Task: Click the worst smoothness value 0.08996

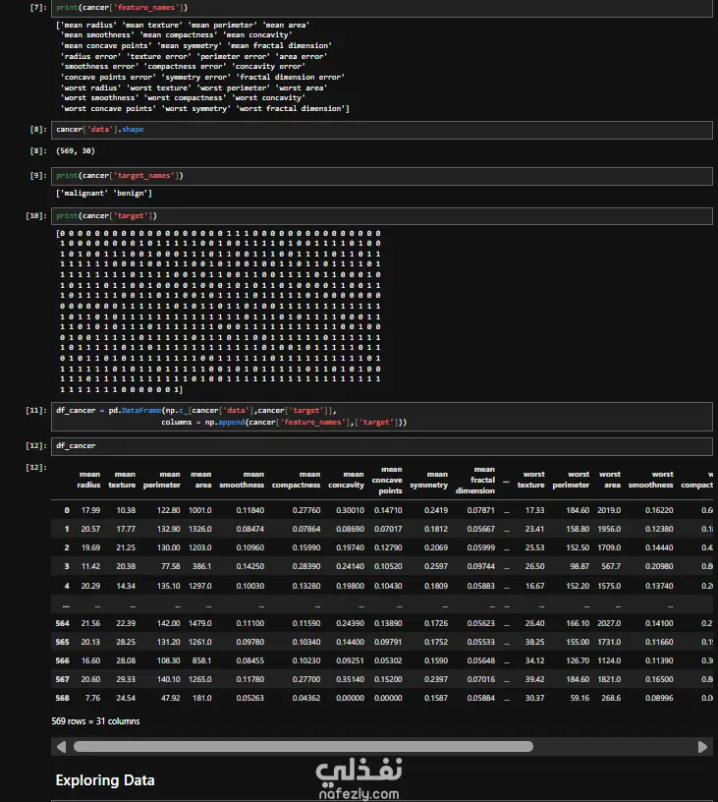Action: 659,698
